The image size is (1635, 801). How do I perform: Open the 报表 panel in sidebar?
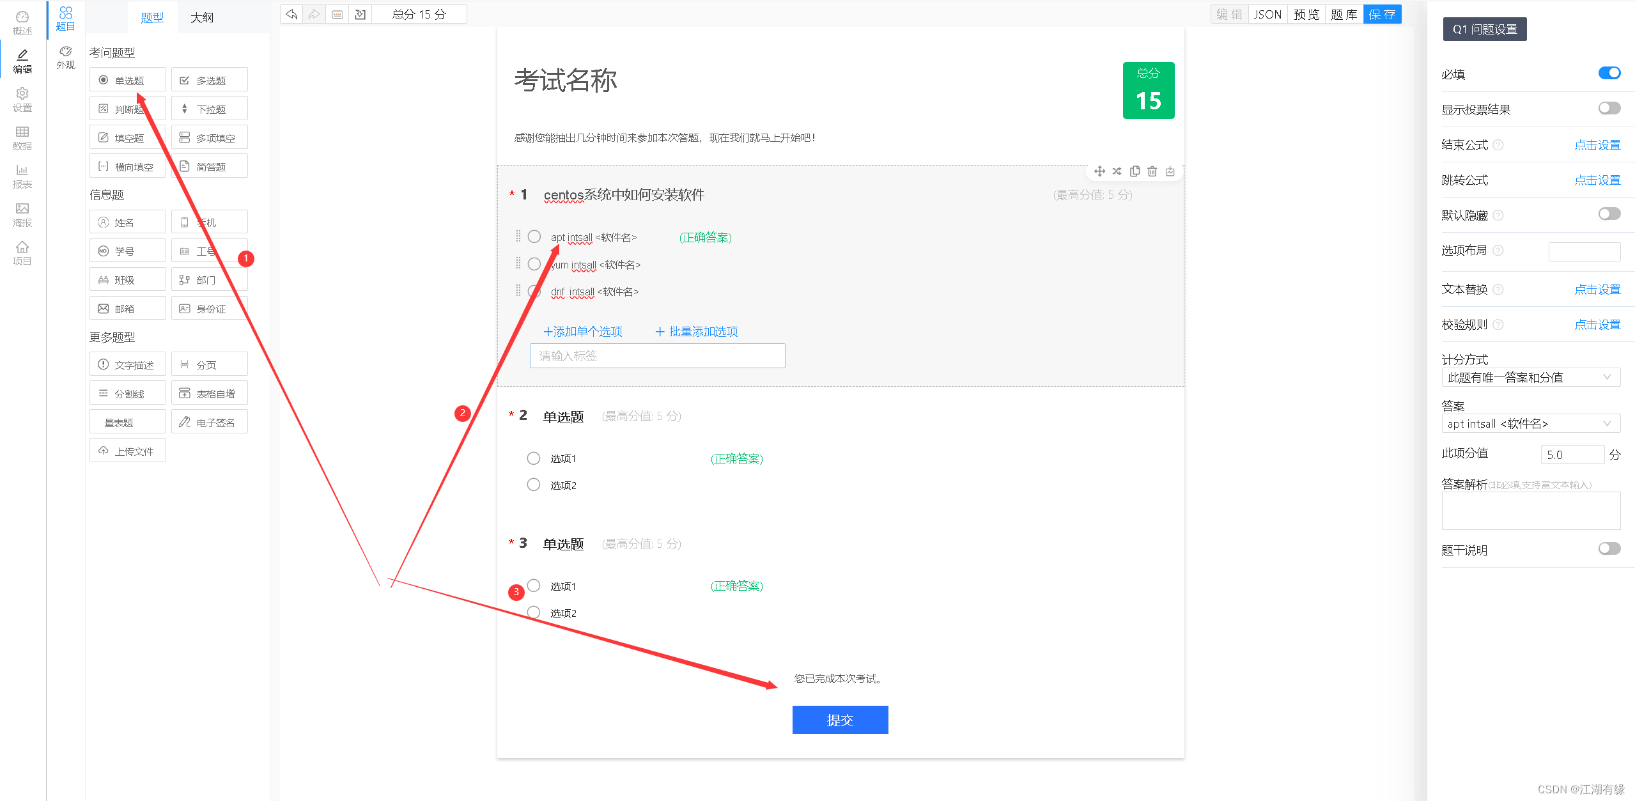(22, 176)
